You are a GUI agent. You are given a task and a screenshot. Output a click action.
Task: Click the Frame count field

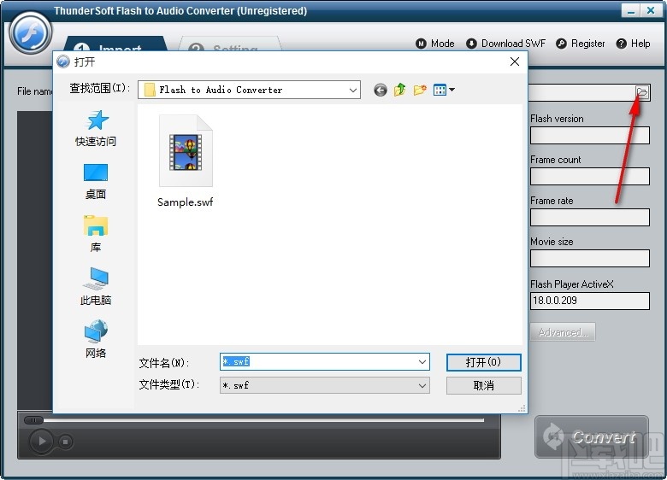(x=589, y=176)
